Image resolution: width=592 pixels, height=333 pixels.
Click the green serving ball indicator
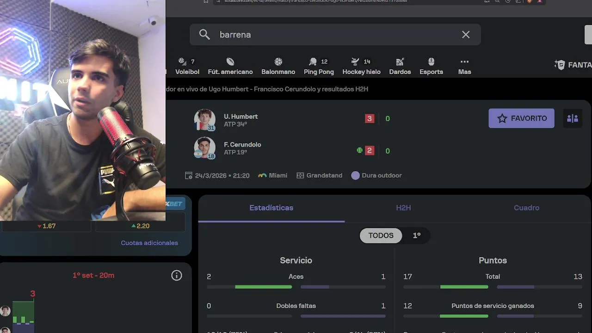tap(359, 150)
